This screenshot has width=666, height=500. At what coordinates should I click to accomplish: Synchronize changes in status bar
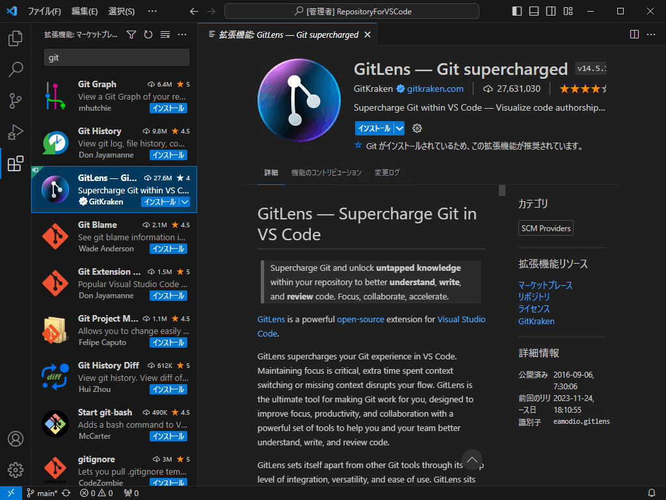click(66, 493)
